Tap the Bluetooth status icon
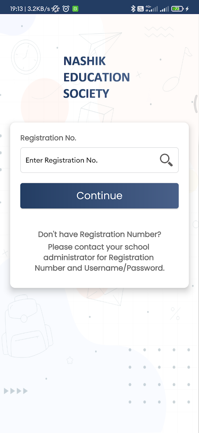Viewport: 199px width, 433px height. [133, 9]
